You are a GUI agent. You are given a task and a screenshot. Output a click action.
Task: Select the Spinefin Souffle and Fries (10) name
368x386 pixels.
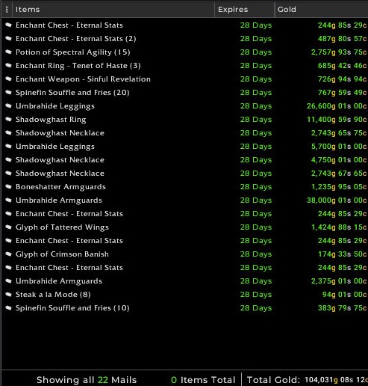[72, 308]
